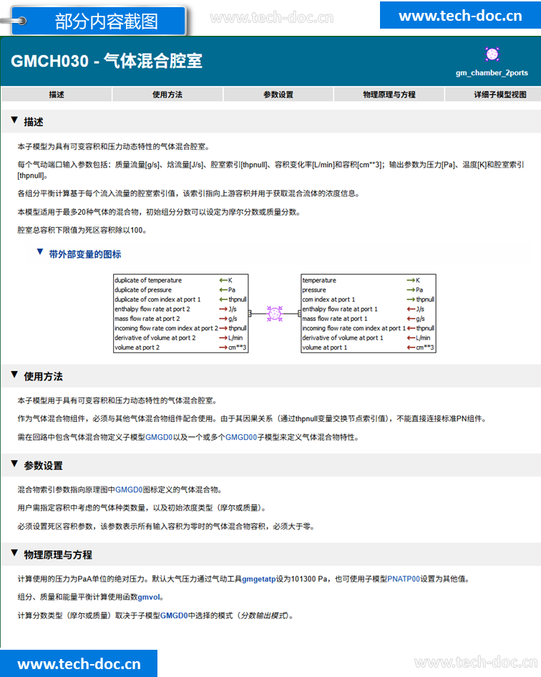541x677 pixels.
Task: Go to the 物理原理与方程 tab
Action: pyautogui.click(x=389, y=95)
